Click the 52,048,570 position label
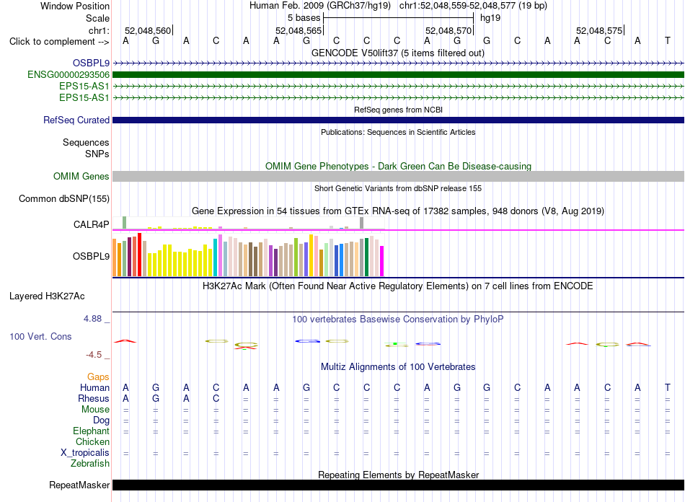 point(448,30)
